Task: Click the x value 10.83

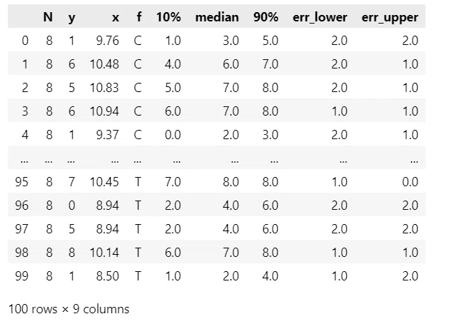Action: (104, 88)
